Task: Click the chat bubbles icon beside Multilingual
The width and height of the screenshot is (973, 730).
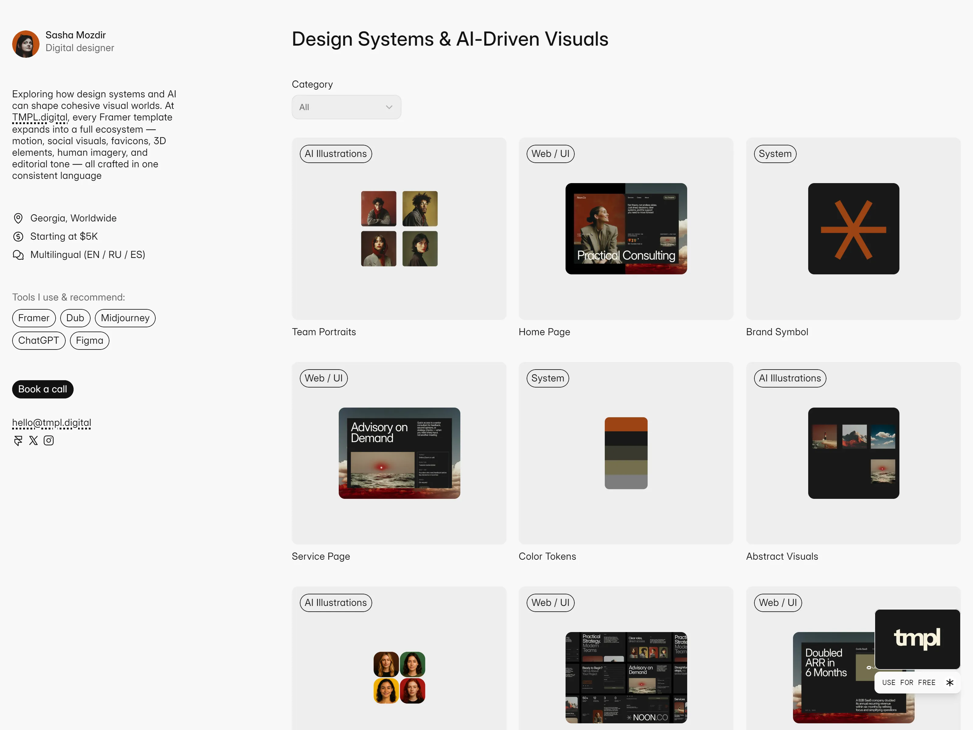Action: [18, 255]
